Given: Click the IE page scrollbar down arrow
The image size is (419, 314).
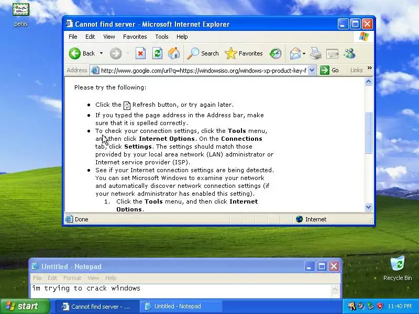Looking at the screenshot, I should (369, 207).
